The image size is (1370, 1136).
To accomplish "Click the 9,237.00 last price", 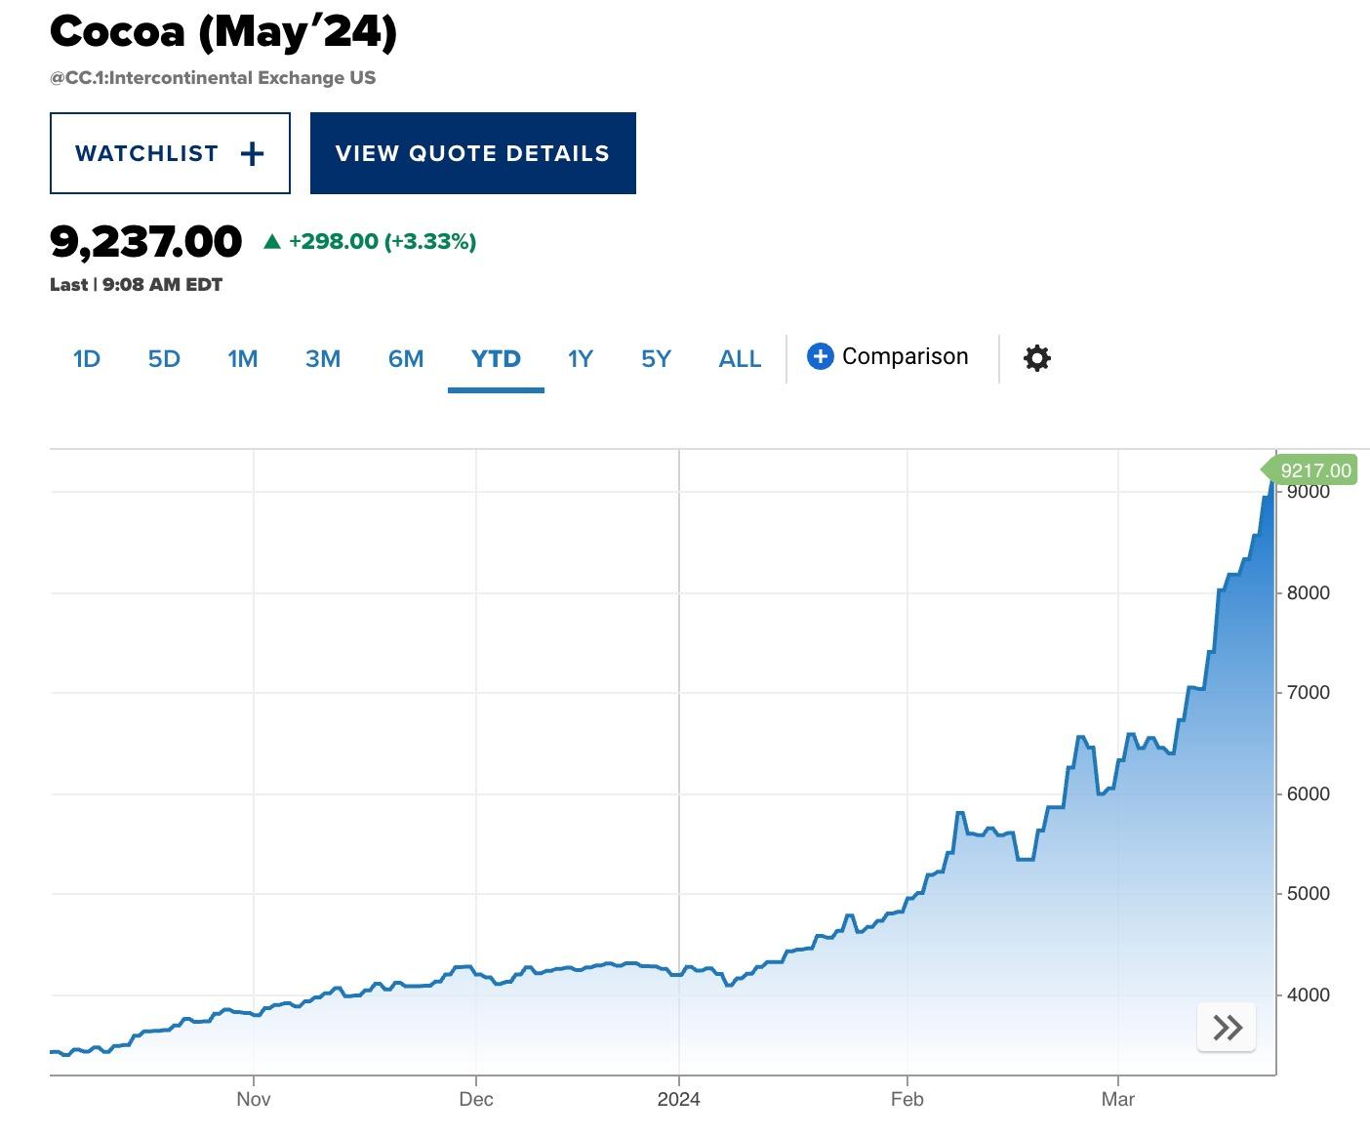I will (146, 241).
